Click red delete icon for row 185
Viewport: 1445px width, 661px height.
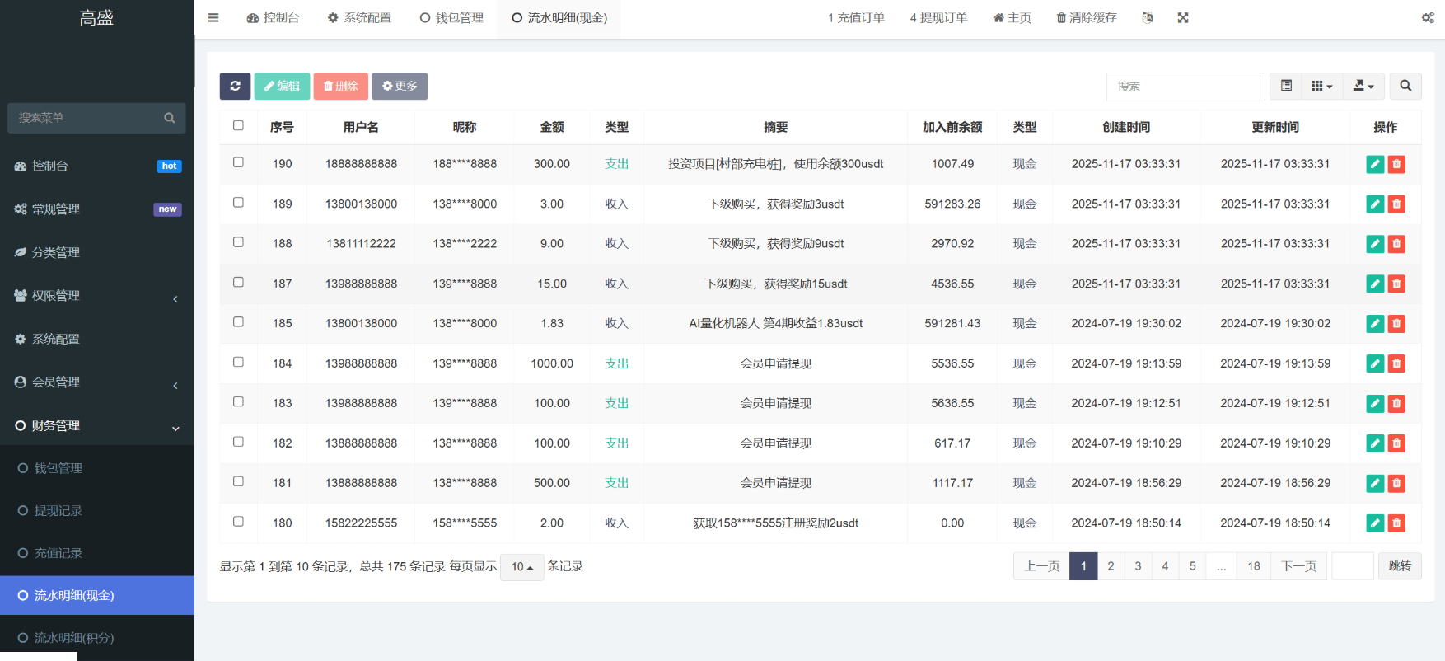tap(1396, 324)
